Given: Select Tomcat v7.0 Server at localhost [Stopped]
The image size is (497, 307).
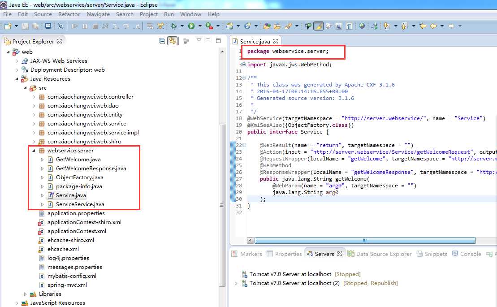Looking at the screenshot, I should [301, 274].
